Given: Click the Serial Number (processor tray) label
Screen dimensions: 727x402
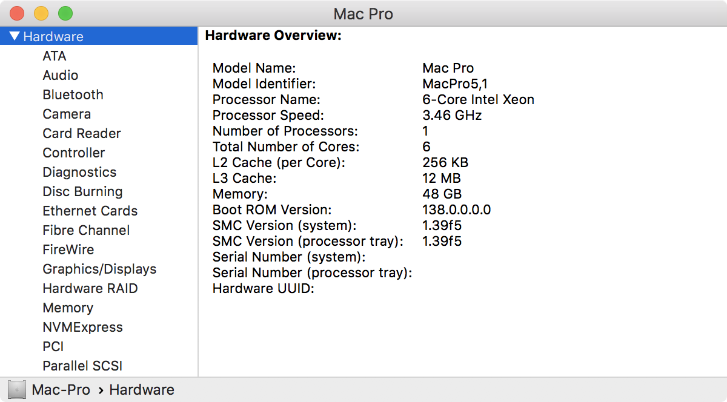Looking at the screenshot, I should pos(312,272).
